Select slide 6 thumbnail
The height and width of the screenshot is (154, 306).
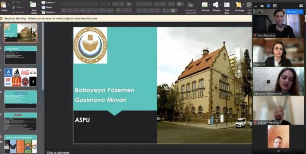point(21,144)
